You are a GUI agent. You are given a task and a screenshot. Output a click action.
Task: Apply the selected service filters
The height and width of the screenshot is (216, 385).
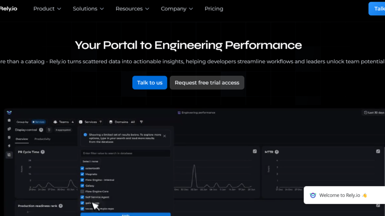[x=126, y=214]
